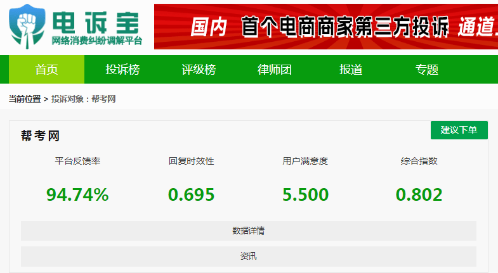
Task: Open the red 国内首个电商商家第三方投诉通道 banner
Action: coord(326,27)
